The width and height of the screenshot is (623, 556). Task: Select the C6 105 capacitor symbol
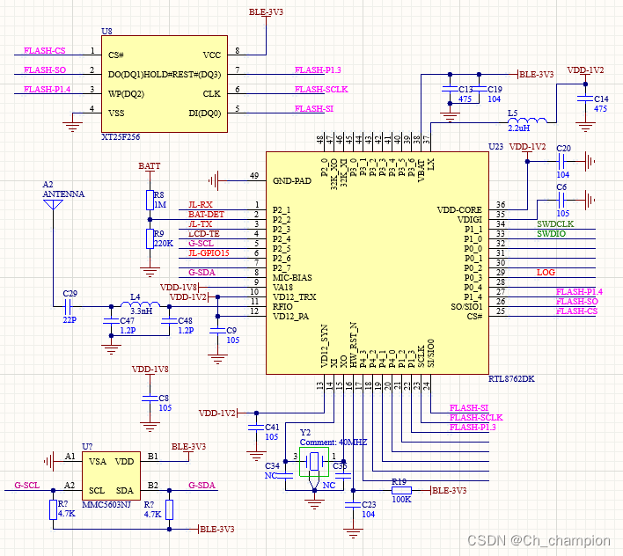click(561, 201)
